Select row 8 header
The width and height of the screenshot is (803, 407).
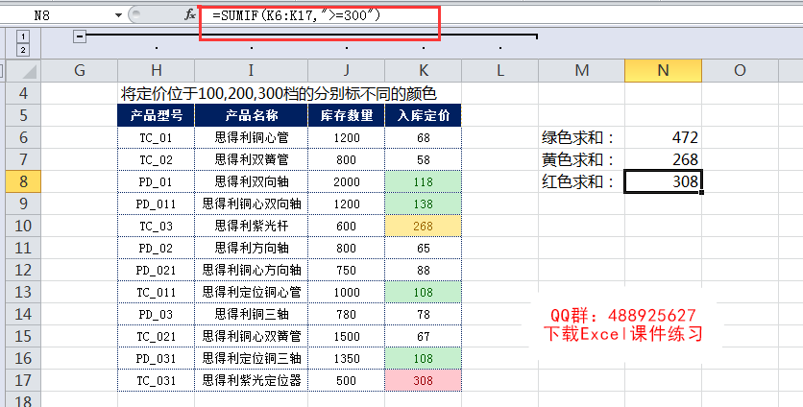click(x=23, y=181)
